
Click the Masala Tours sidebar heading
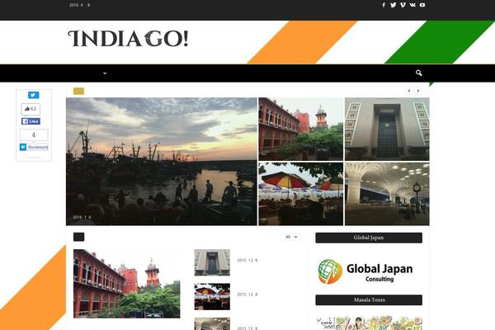coord(369,300)
